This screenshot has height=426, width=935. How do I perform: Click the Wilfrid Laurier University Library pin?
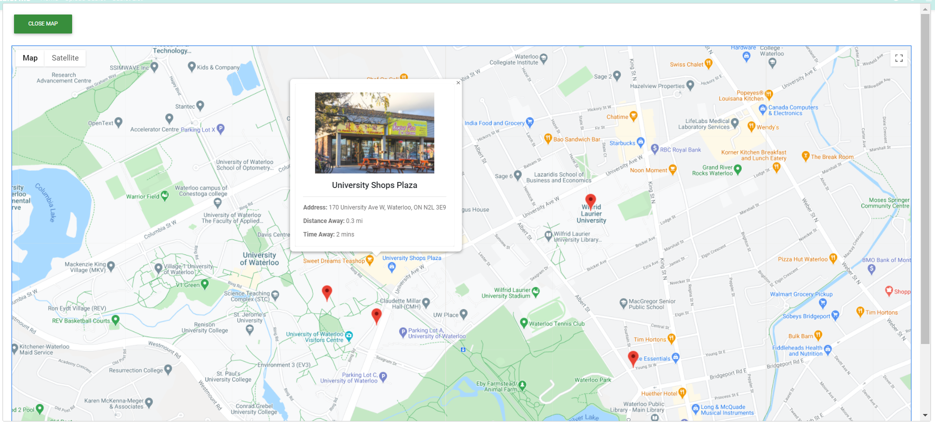[548, 235]
